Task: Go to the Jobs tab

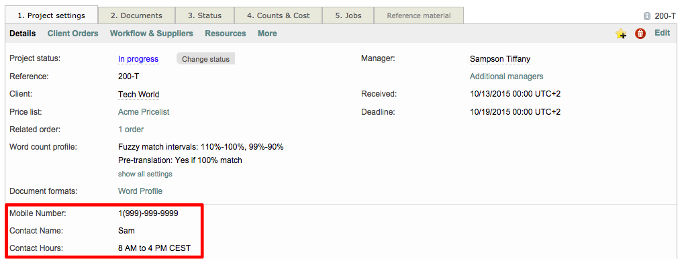Action: pyautogui.click(x=348, y=15)
